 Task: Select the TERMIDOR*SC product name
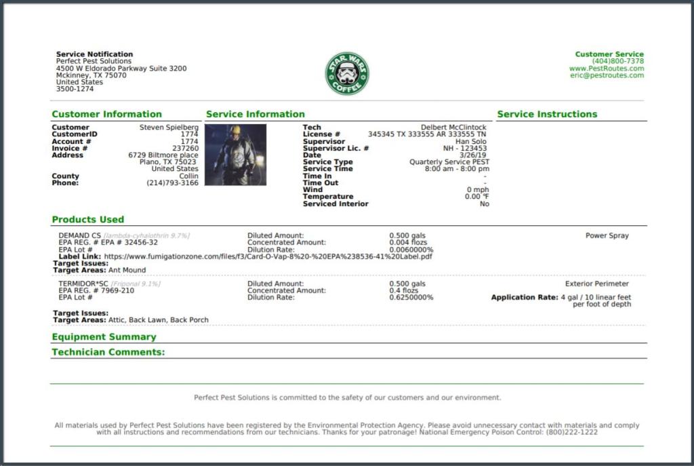83,284
